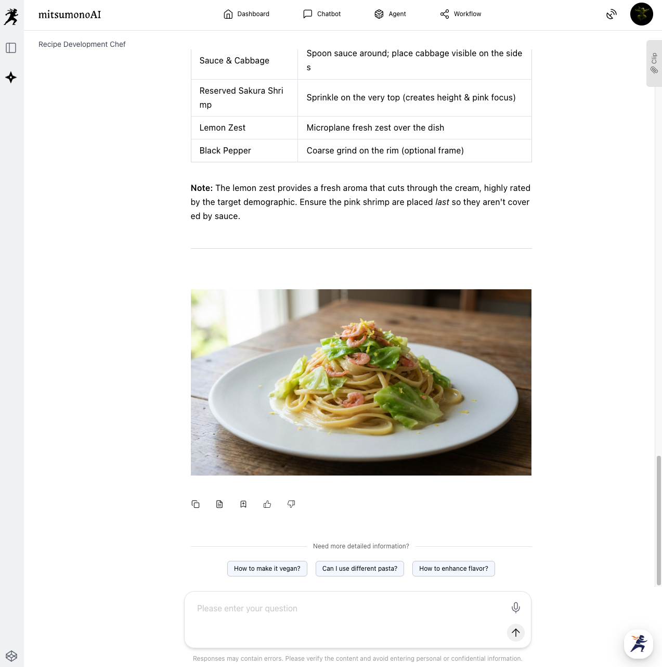Give the response a thumbs up
The width and height of the screenshot is (662, 667).
[267, 504]
